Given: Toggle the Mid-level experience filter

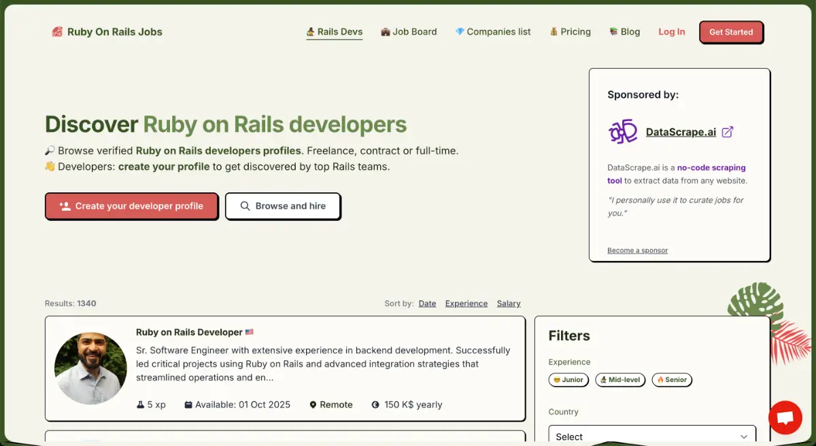Looking at the screenshot, I should click(620, 380).
